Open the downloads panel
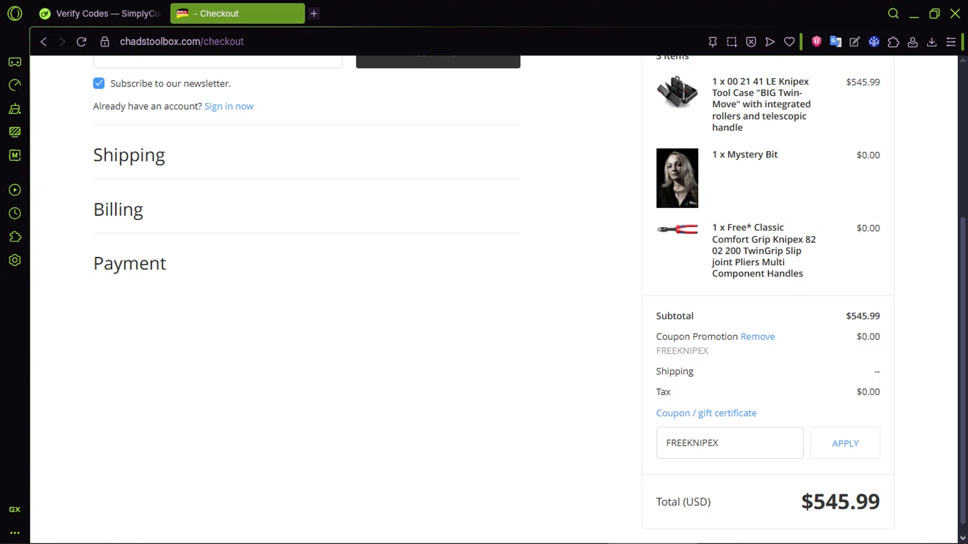The height and width of the screenshot is (544, 968). pyautogui.click(x=932, y=41)
